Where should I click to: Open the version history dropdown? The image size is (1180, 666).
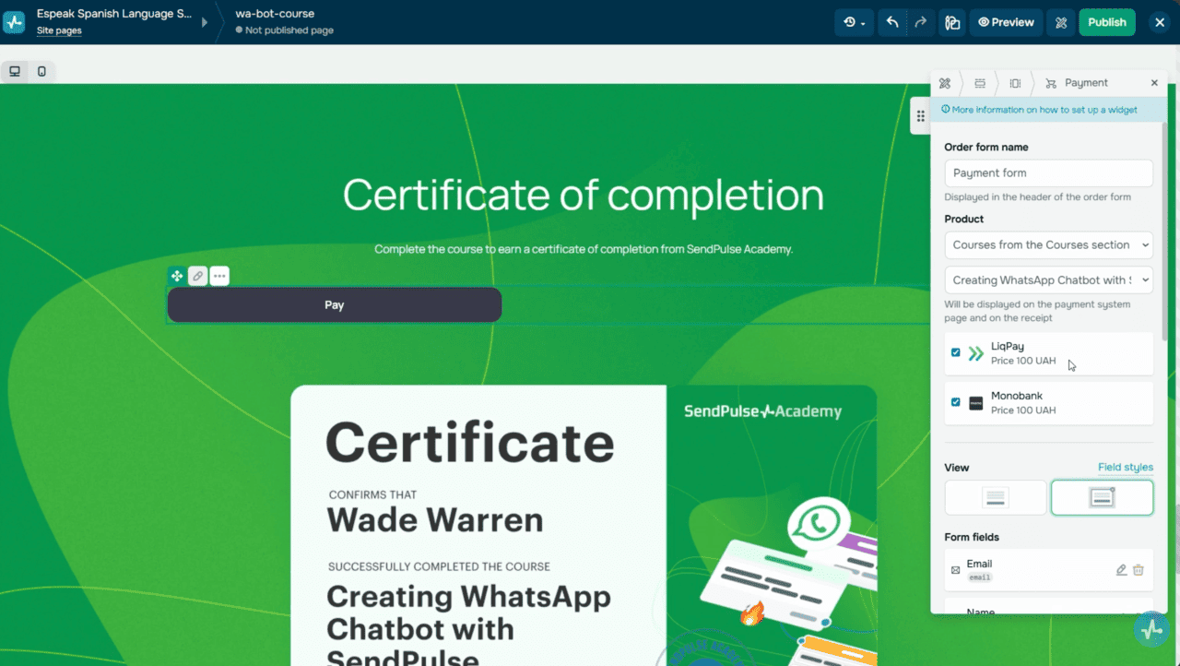(855, 22)
